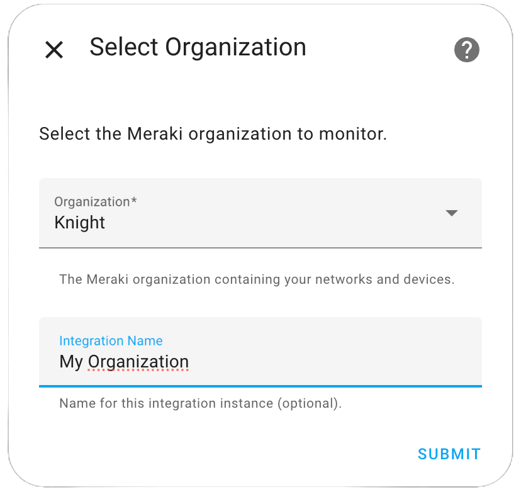The width and height of the screenshot is (521, 492).
Task: Open the help question mark icon
Action: pyautogui.click(x=466, y=50)
